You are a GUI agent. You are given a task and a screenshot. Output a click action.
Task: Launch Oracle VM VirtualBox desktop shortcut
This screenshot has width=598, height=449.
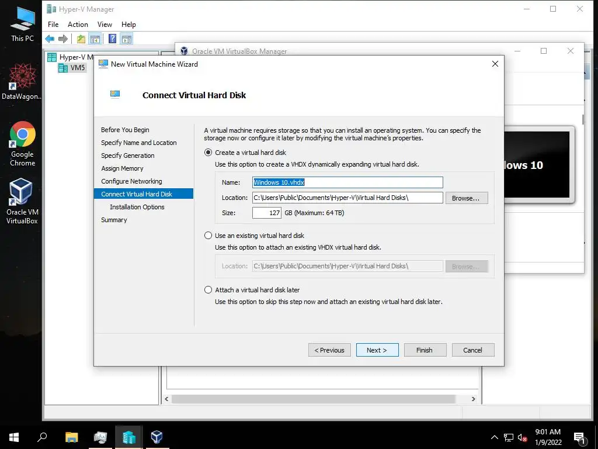[x=22, y=201]
